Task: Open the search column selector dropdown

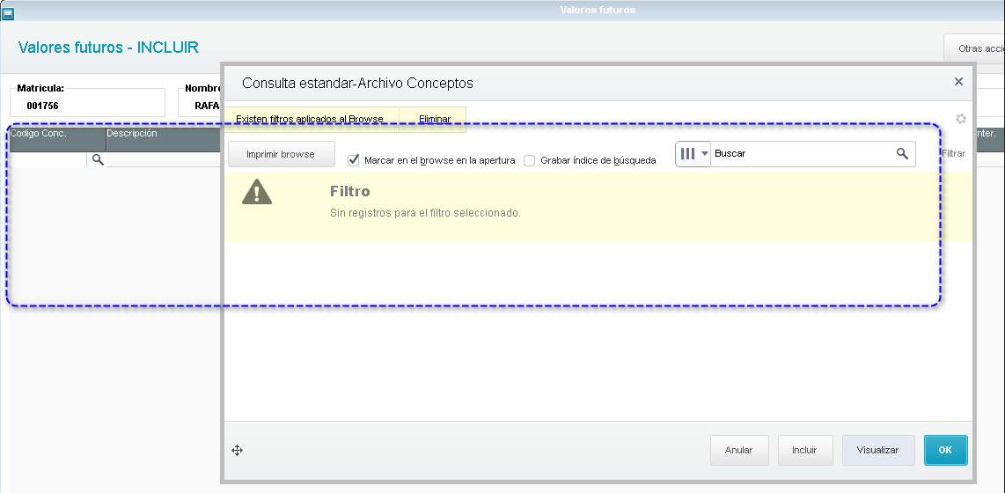Action: 693,154
